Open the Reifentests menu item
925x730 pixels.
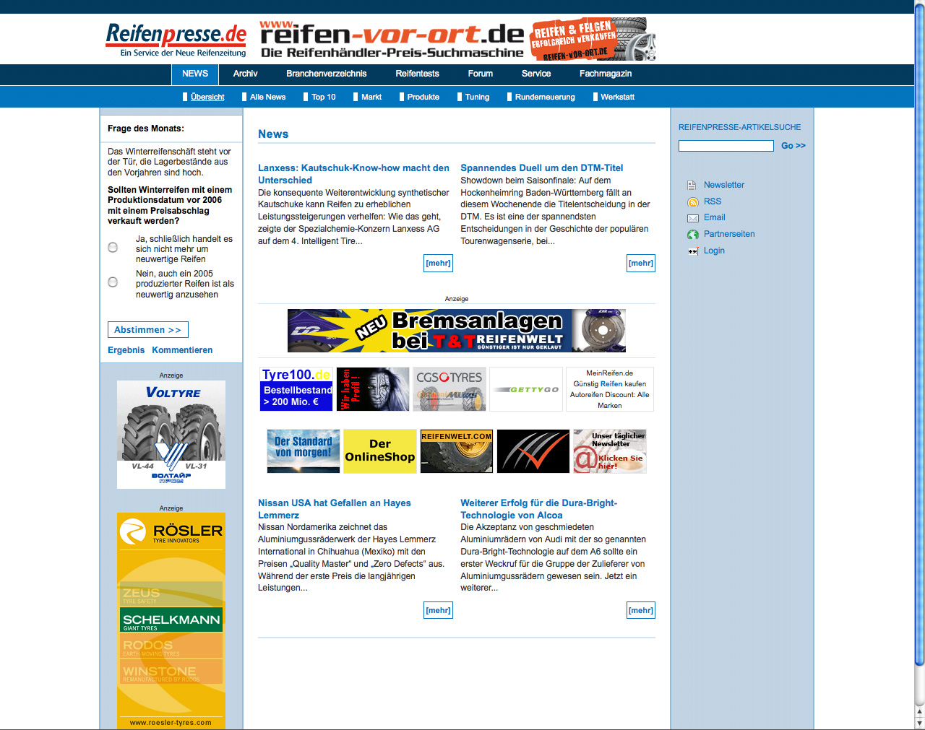(417, 74)
